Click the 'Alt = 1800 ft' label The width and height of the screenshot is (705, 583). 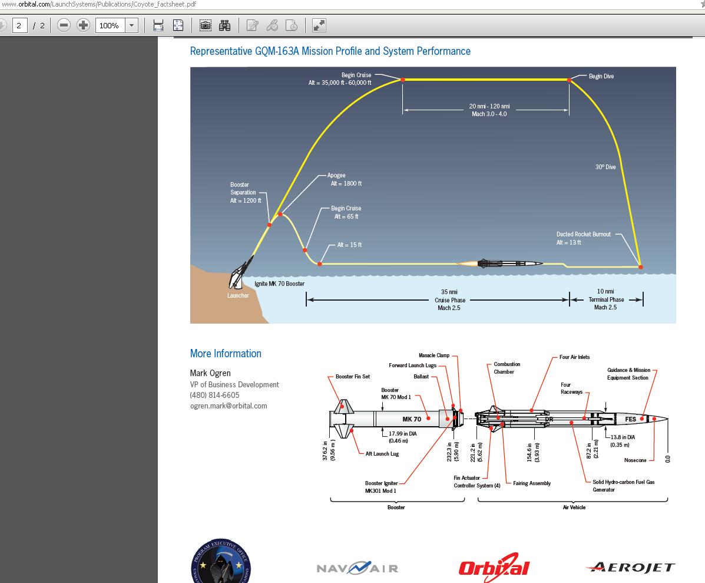tap(346, 183)
